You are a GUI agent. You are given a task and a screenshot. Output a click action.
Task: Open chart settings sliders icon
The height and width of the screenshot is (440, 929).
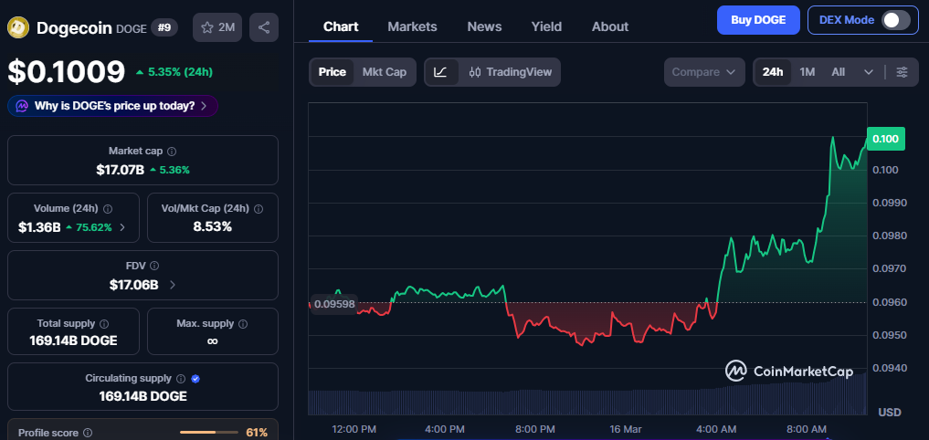point(902,72)
